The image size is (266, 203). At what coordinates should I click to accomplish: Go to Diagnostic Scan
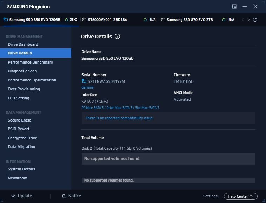click(22, 71)
